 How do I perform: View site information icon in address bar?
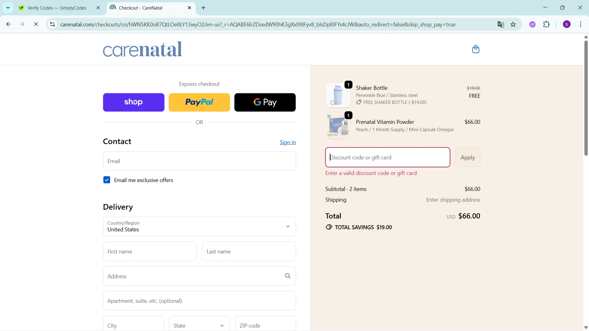52,24
